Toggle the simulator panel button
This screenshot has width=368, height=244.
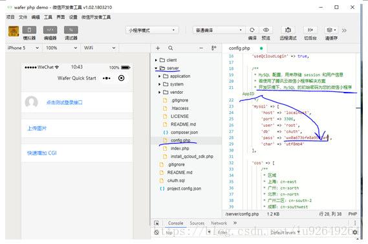[x=29, y=30]
